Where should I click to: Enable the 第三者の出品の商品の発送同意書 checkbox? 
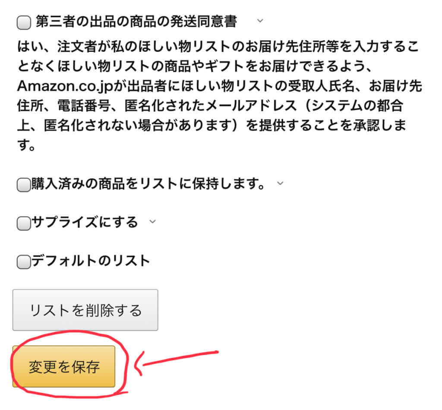click(24, 23)
